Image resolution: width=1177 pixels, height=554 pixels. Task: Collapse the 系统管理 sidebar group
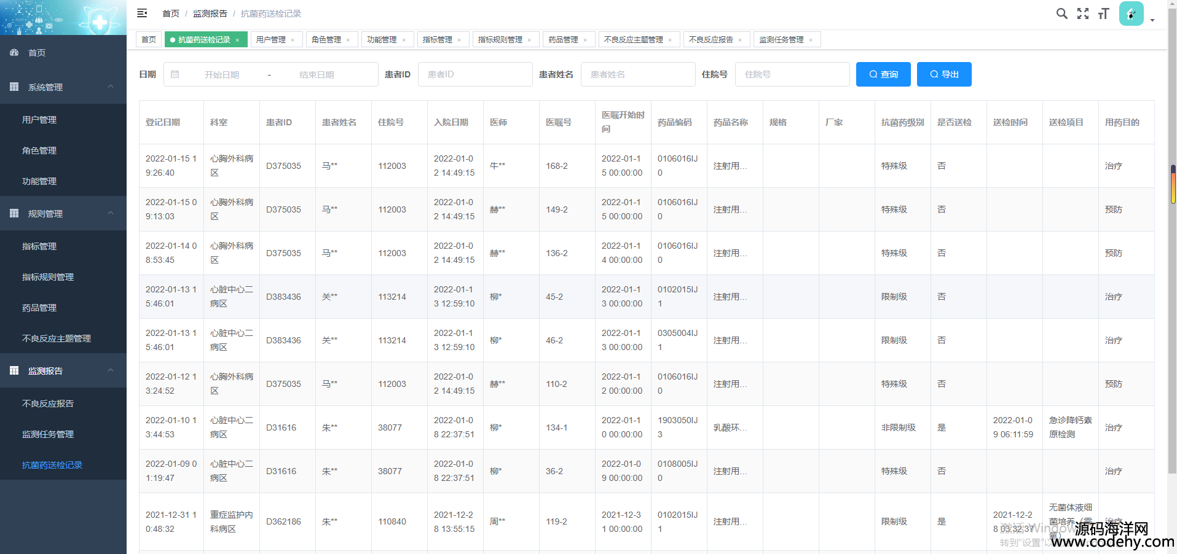pyautogui.click(x=111, y=87)
